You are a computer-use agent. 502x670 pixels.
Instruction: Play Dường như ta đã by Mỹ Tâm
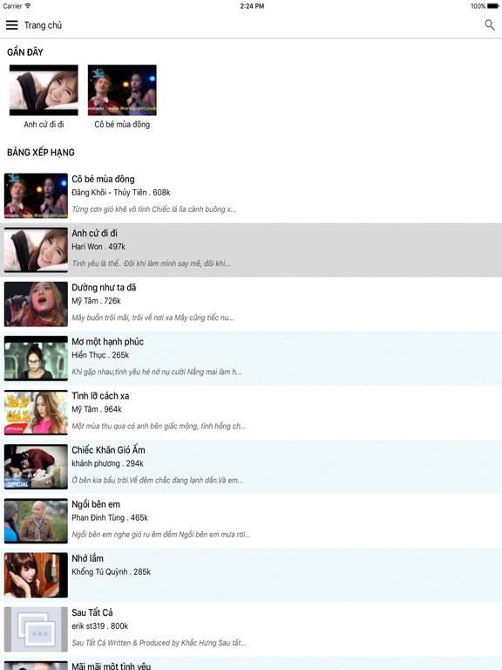251,304
